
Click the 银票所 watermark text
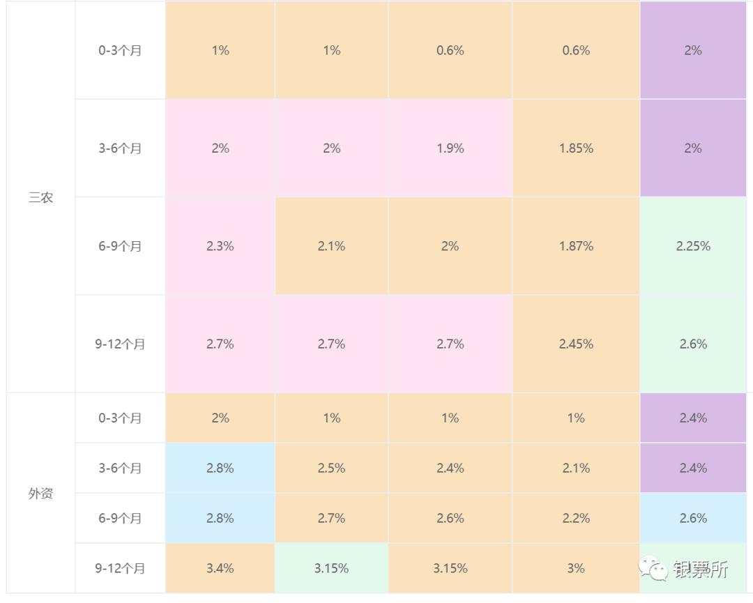(701, 570)
